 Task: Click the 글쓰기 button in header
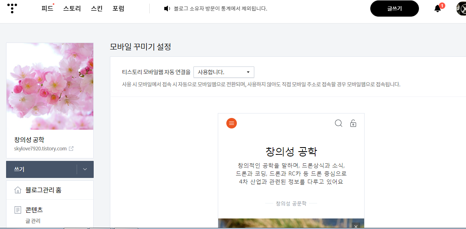(394, 9)
